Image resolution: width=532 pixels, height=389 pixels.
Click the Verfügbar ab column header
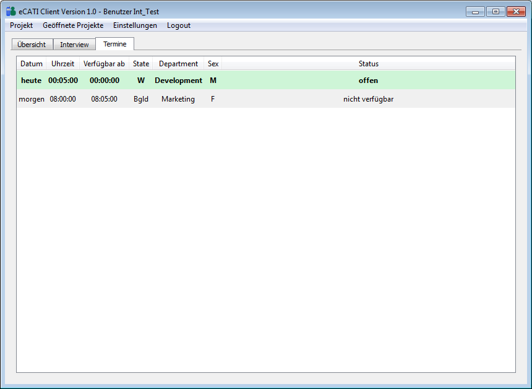(104, 64)
